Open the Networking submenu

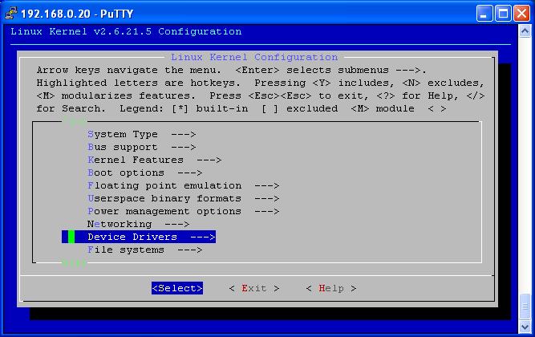(138, 224)
